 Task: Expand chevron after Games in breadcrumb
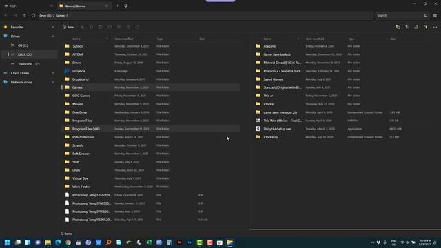(x=67, y=15)
